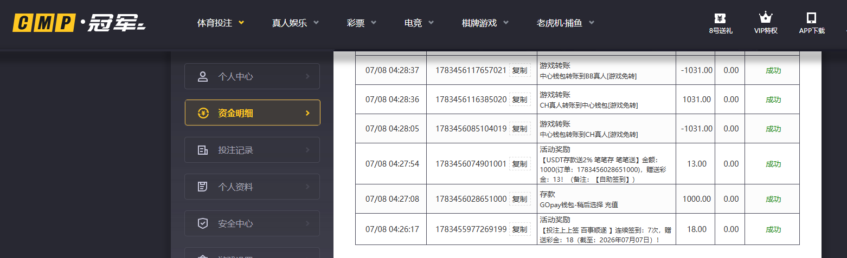The height and width of the screenshot is (258, 847).
Task: Click the 安全中心 shield icon
Action: pyautogui.click(x=203, y=223)
